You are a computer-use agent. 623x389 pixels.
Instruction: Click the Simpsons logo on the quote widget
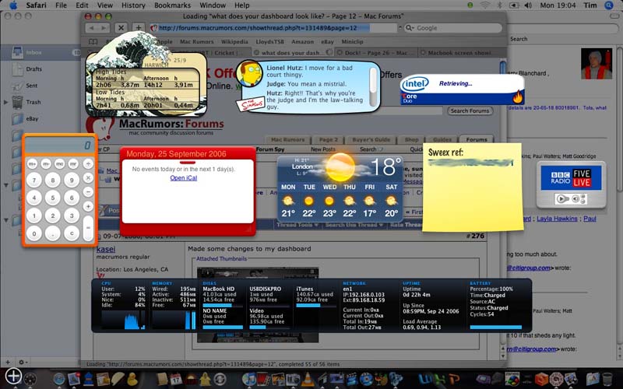tap(251, 104)
